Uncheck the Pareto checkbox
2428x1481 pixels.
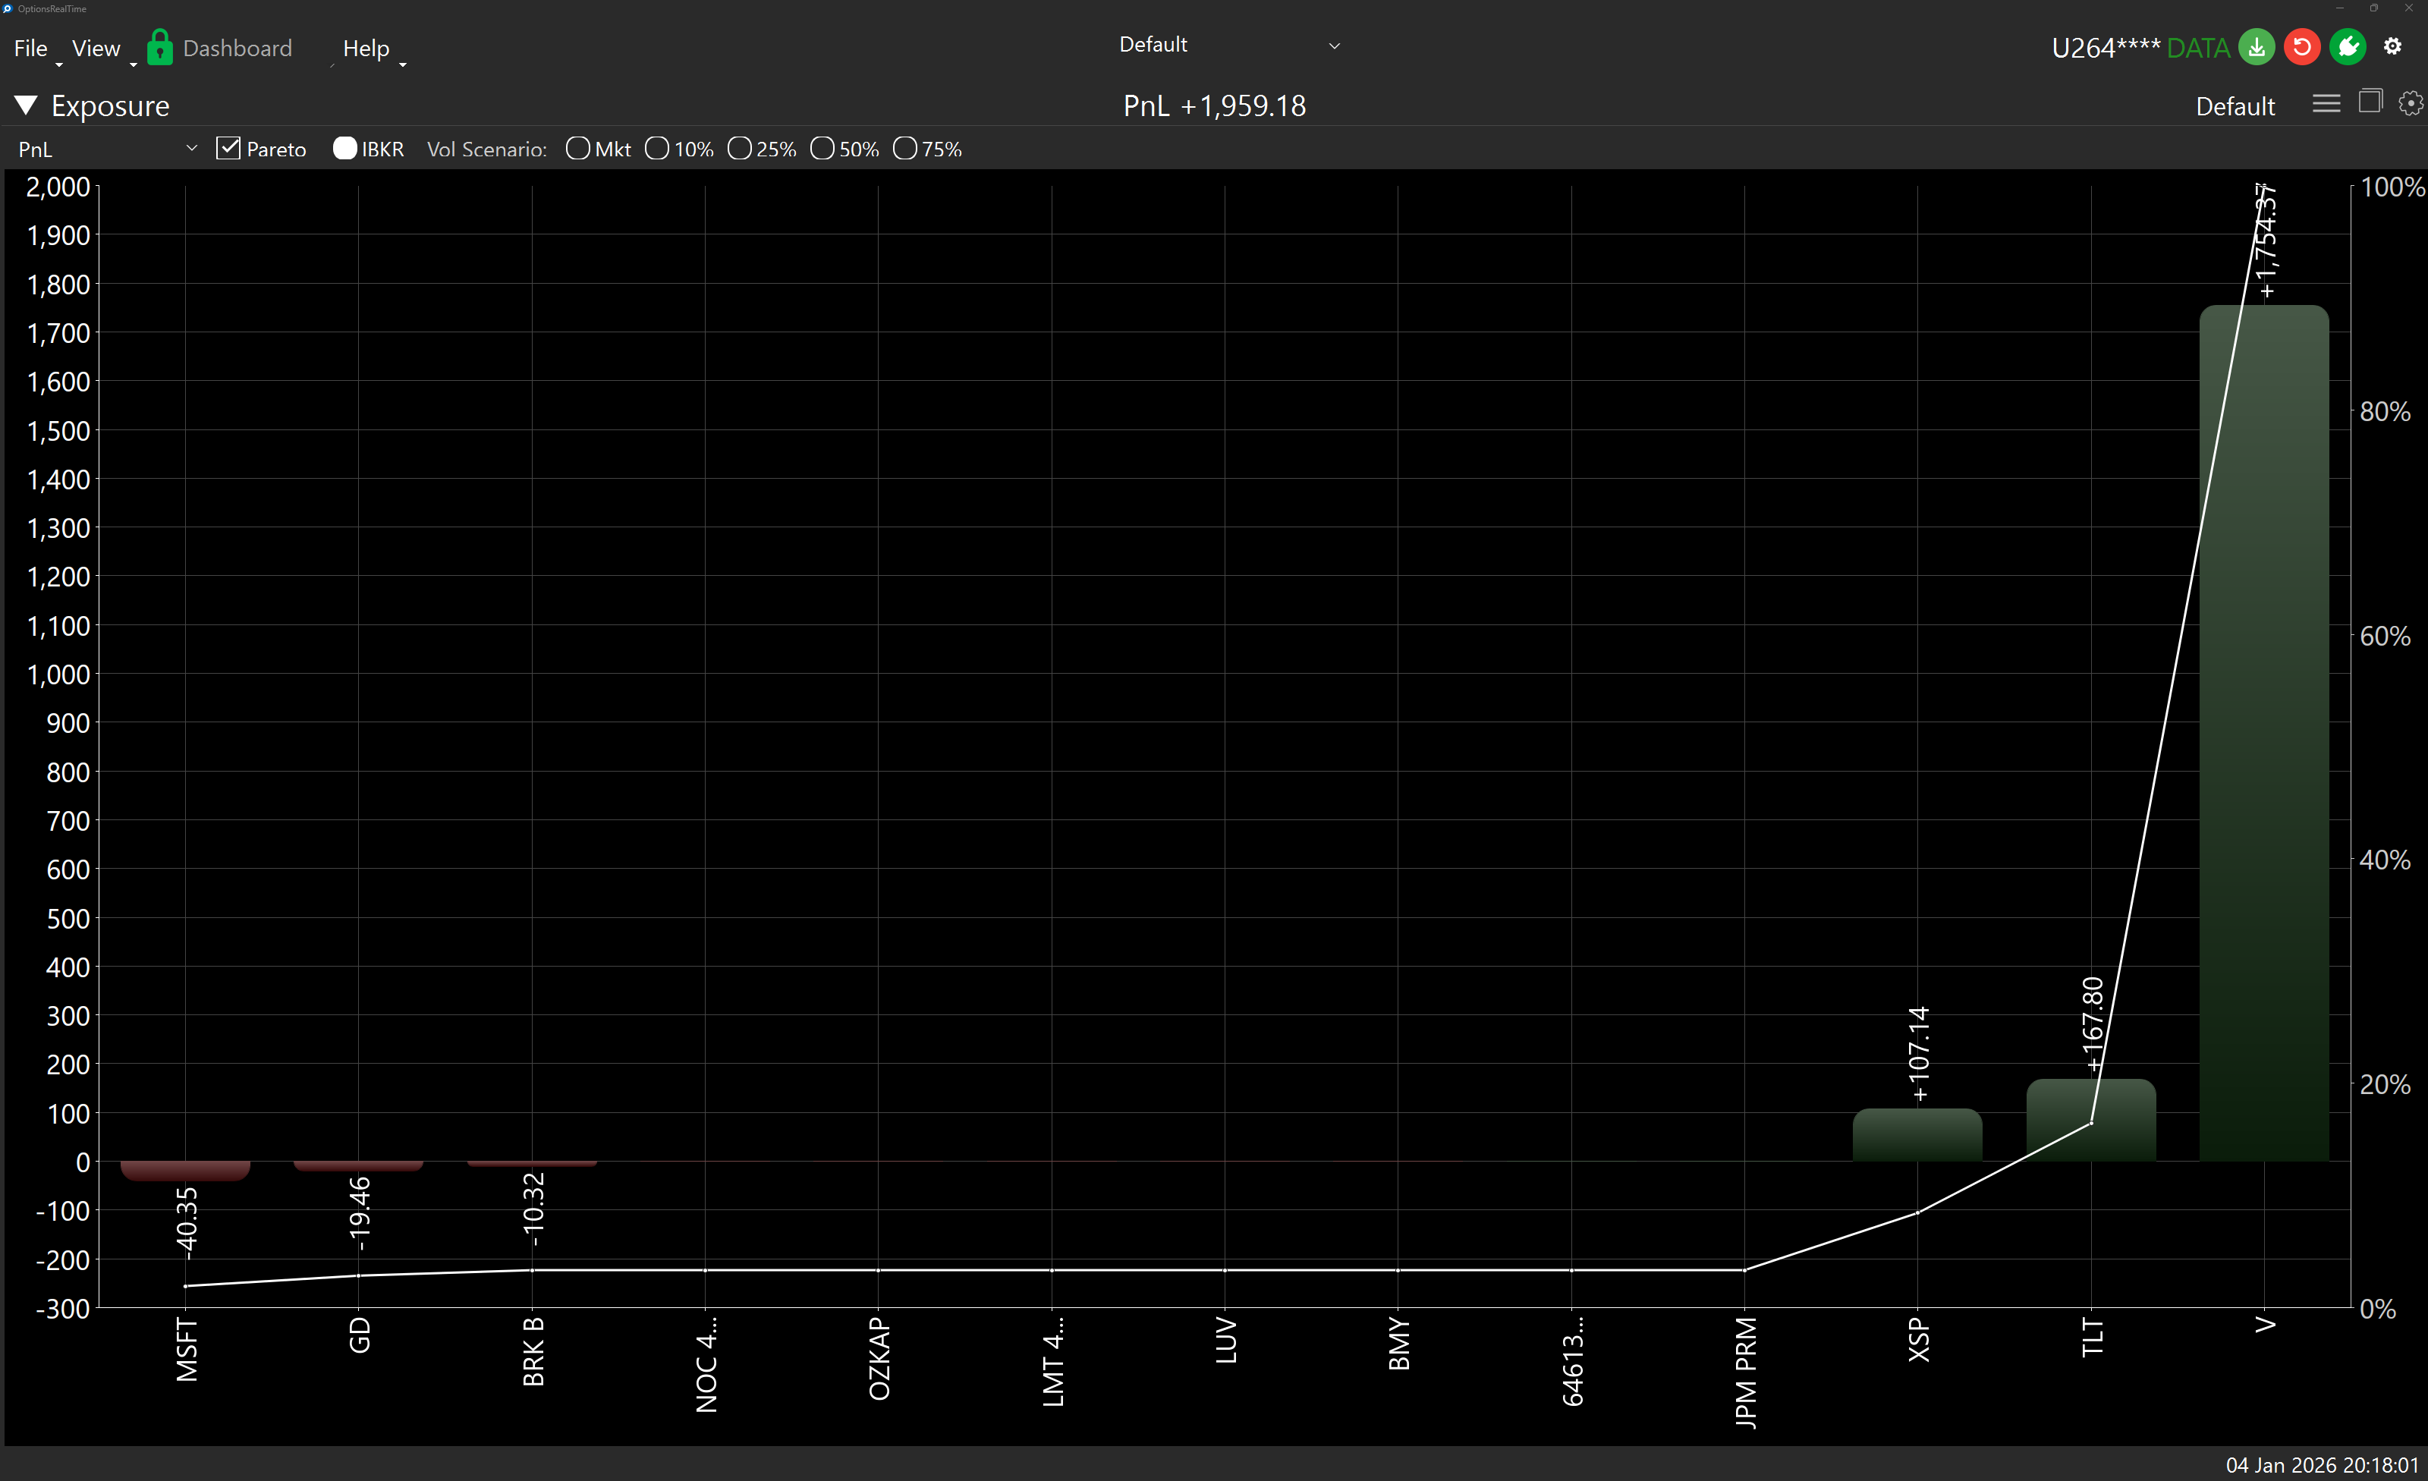(228, 148)
